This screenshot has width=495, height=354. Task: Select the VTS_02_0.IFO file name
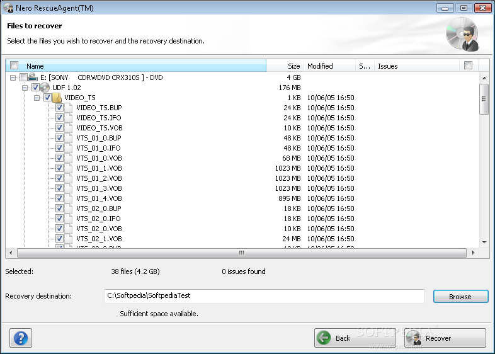(98, 219)
